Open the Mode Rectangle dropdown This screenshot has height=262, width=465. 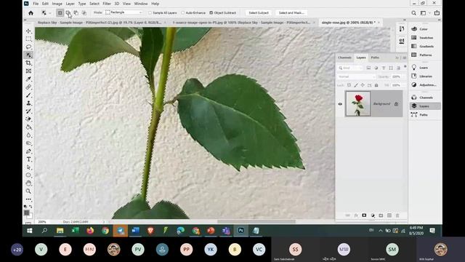pos(124,12)
